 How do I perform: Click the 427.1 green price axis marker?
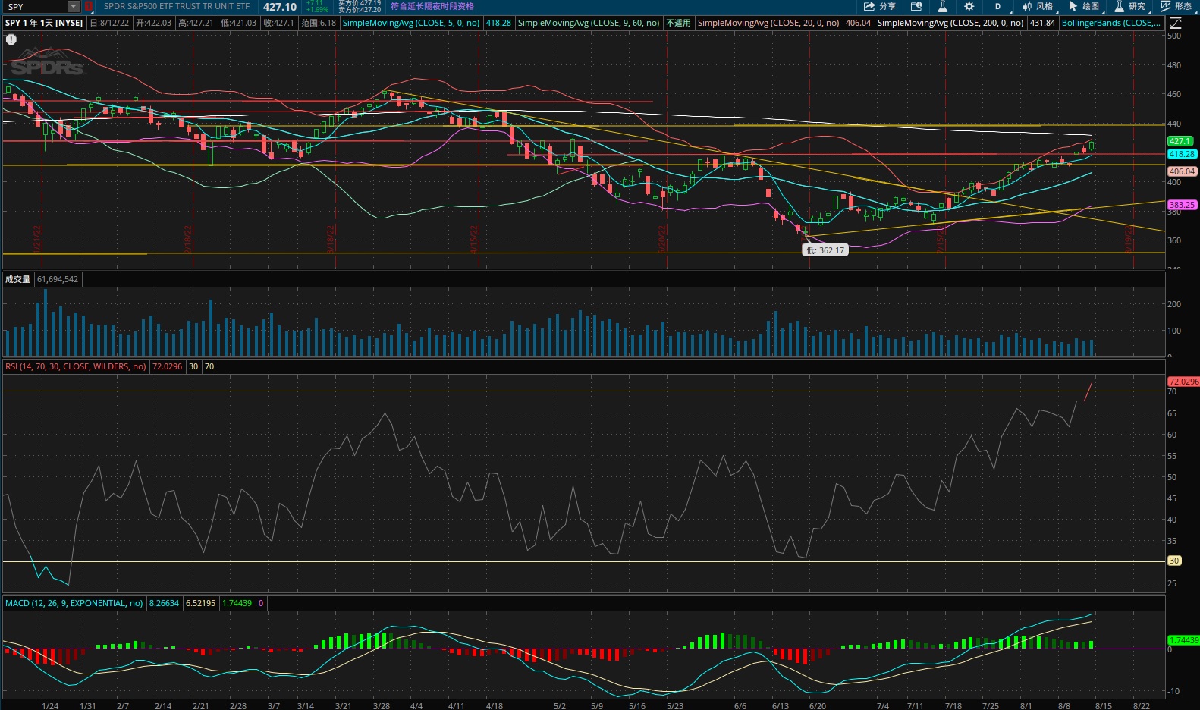(x=1180, y=141)
